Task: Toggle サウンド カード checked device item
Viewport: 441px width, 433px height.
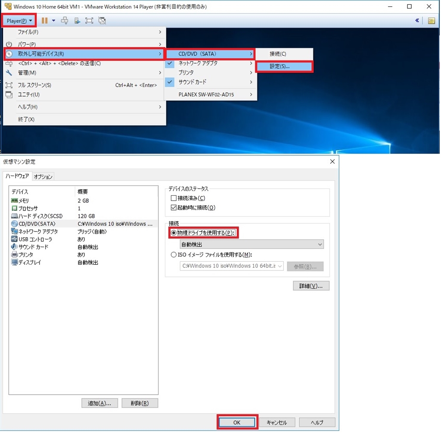Action: click(x=210, y=82)
